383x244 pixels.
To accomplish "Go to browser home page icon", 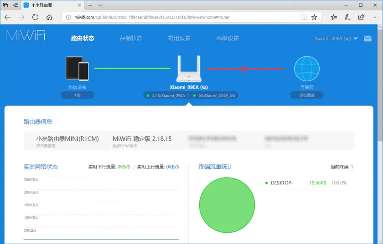I will [x=49, y=17].
